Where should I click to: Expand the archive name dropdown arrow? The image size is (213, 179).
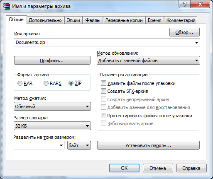click(x=196, y=43)
